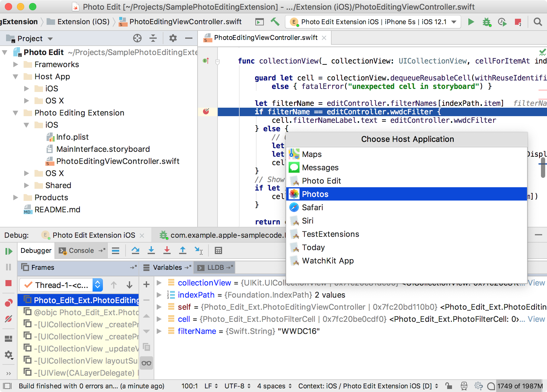Open View Breakpoints icon

click(x=8, y=303)
